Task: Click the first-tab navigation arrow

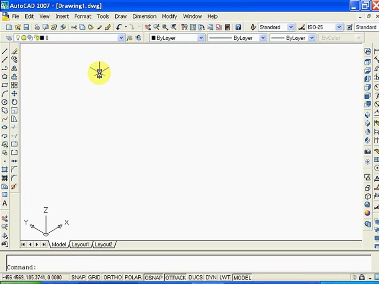Action: pos(23,245)
